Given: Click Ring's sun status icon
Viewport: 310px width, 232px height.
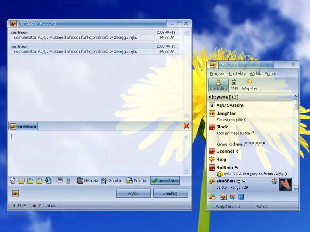Looking at the screenshot, I should click(x=212, y=159).
